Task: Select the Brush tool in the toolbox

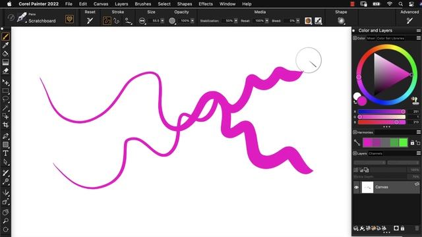Action: tap(5, 36)
